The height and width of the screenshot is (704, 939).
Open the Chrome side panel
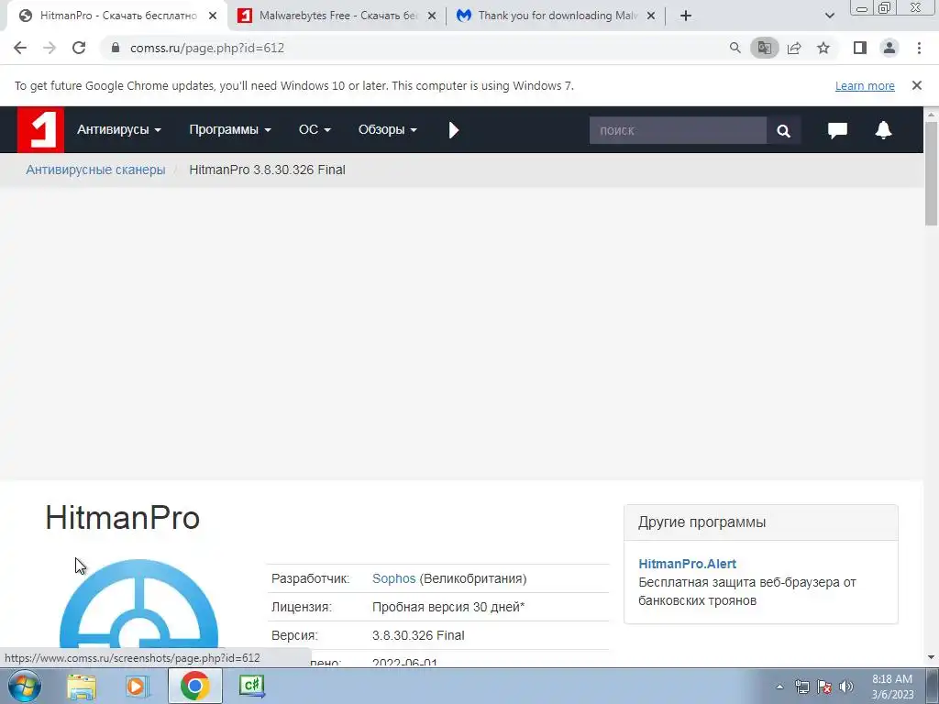pyautogui.click(x=860, y=48)
